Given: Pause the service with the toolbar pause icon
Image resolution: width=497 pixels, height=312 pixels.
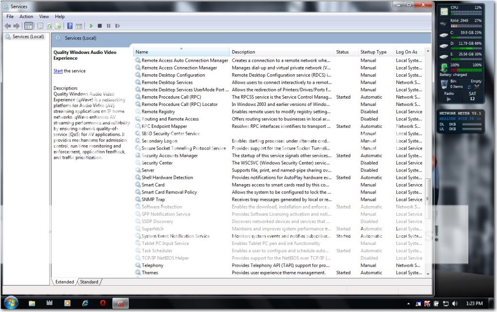Looking at the screenshot, I should coord(109,26).
